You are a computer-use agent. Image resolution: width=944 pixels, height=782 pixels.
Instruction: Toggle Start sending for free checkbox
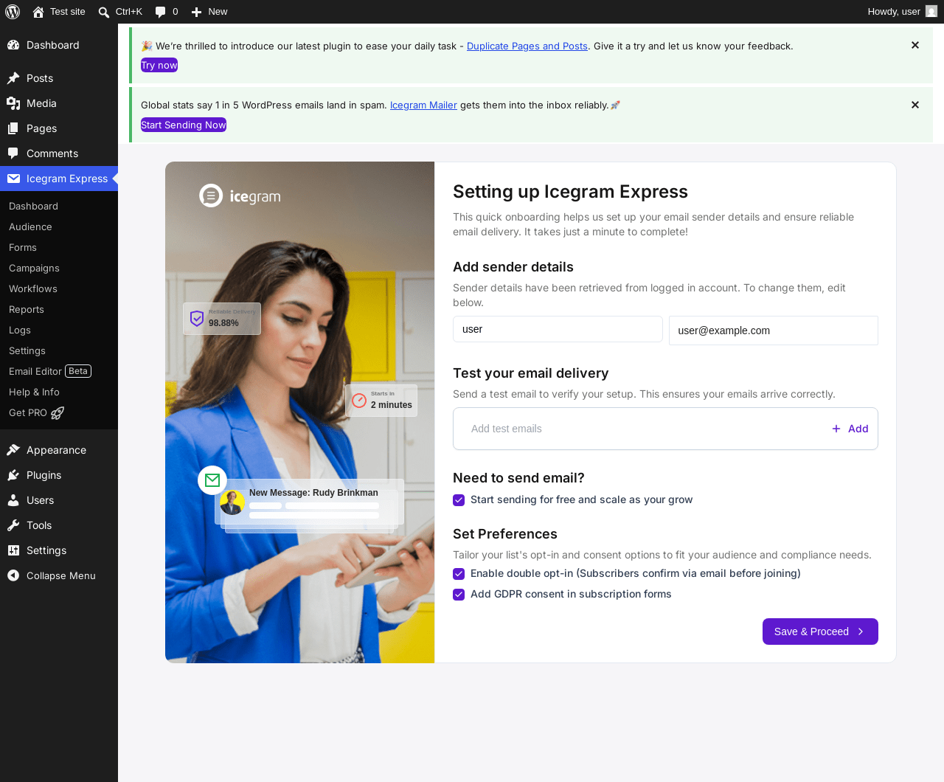[459, 500]
